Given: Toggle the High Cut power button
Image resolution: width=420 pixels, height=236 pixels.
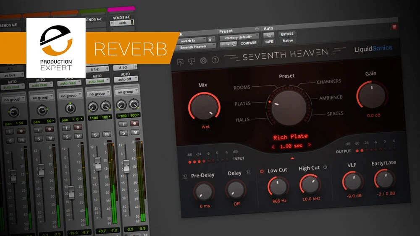Looking at the screenshot, I should [325, 167].
